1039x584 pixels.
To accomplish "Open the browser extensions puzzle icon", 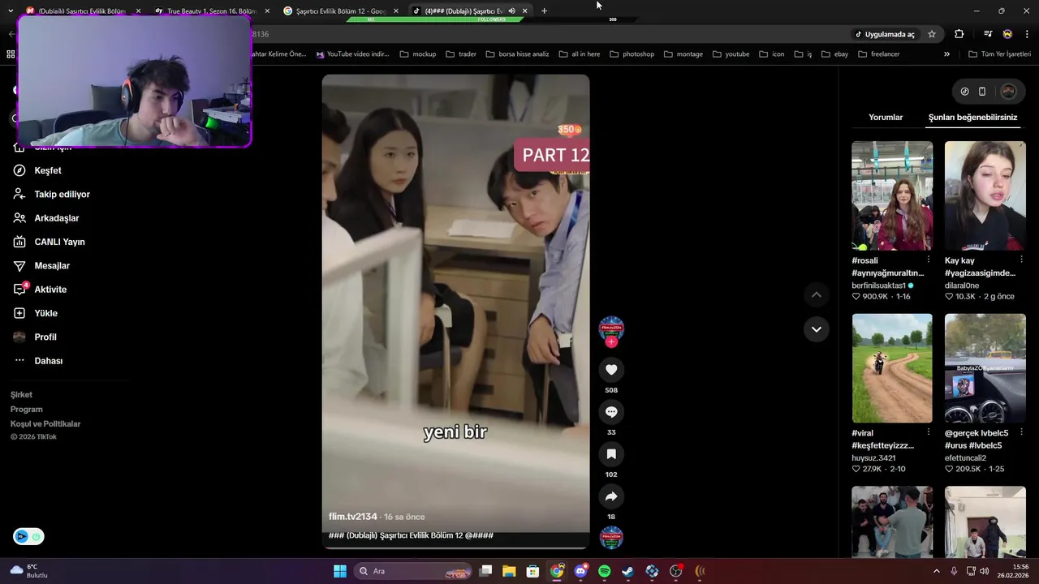I will pos(959,34).
